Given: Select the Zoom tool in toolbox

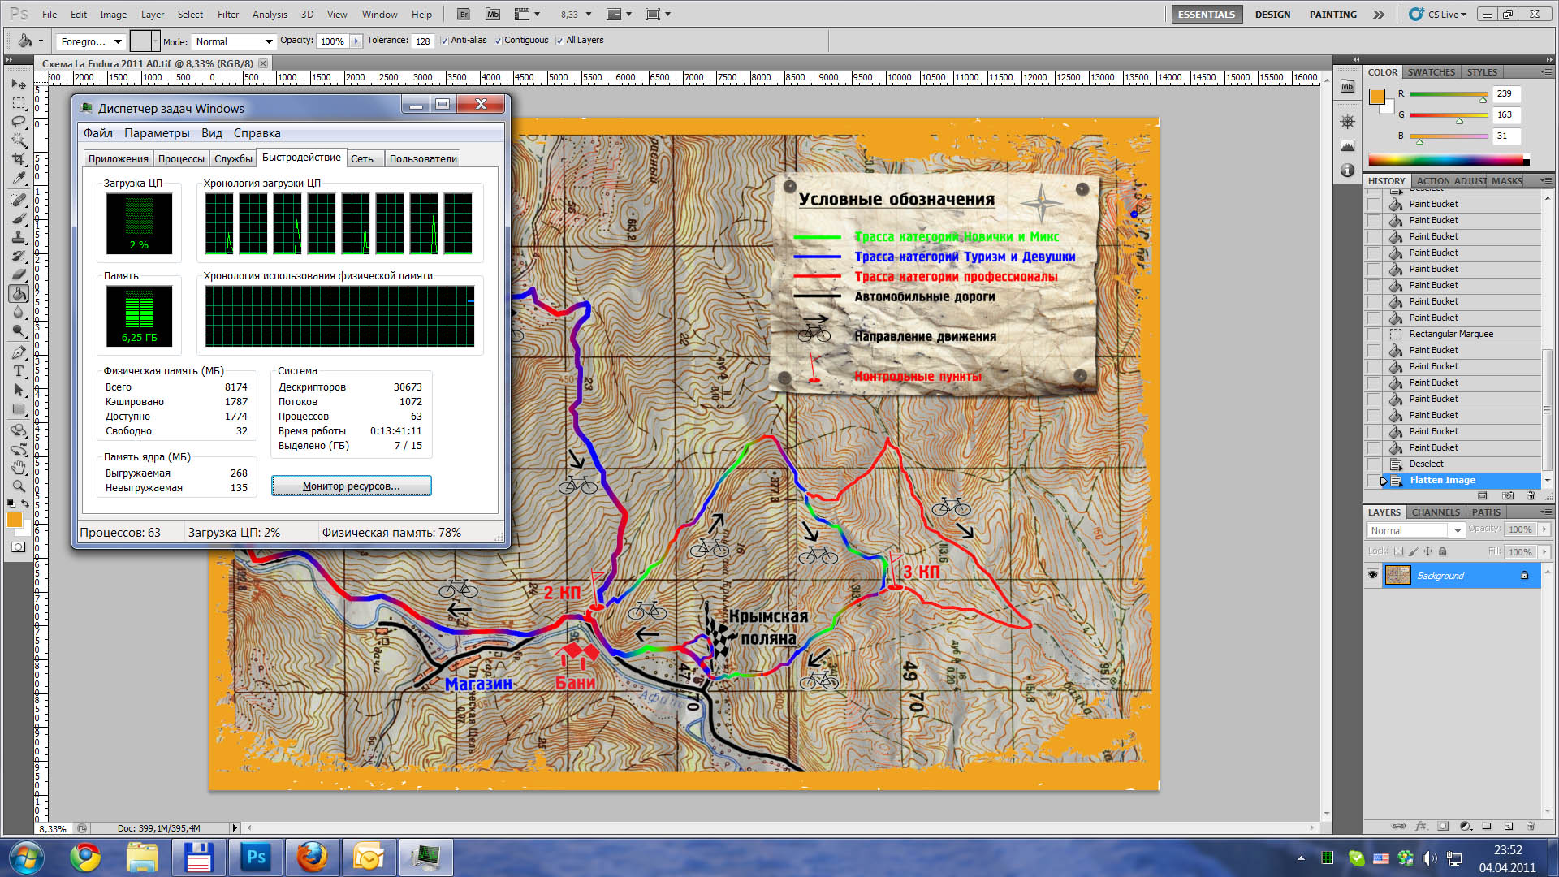Looking at the screenshot, I should click(19, 486).
